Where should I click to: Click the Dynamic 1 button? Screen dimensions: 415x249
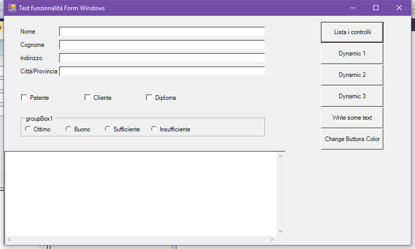352,53
